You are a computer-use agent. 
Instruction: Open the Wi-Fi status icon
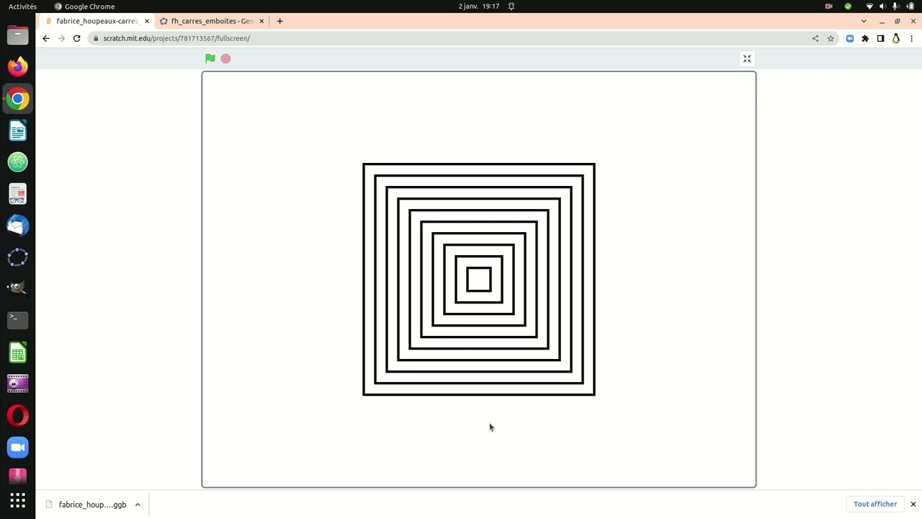click(x=869, y=6)
